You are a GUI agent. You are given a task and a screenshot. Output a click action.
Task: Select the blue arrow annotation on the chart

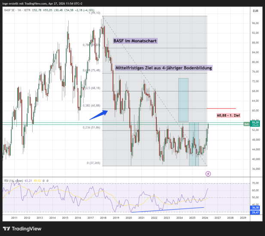[x=97, y=114]
